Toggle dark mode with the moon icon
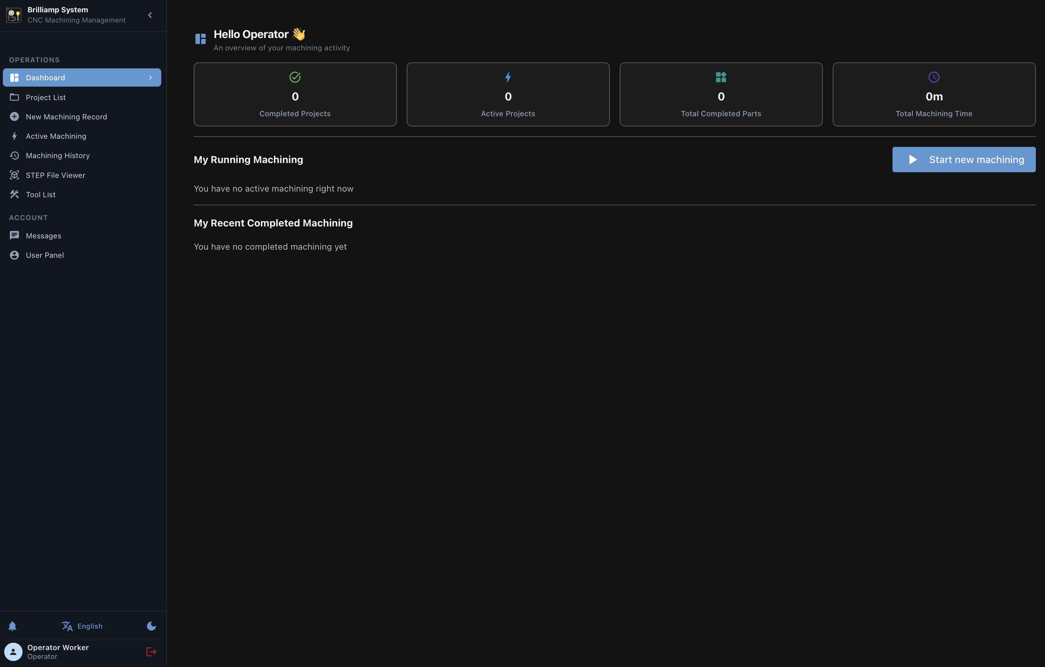Screen dimensions: 1045x667 point(151,626)
